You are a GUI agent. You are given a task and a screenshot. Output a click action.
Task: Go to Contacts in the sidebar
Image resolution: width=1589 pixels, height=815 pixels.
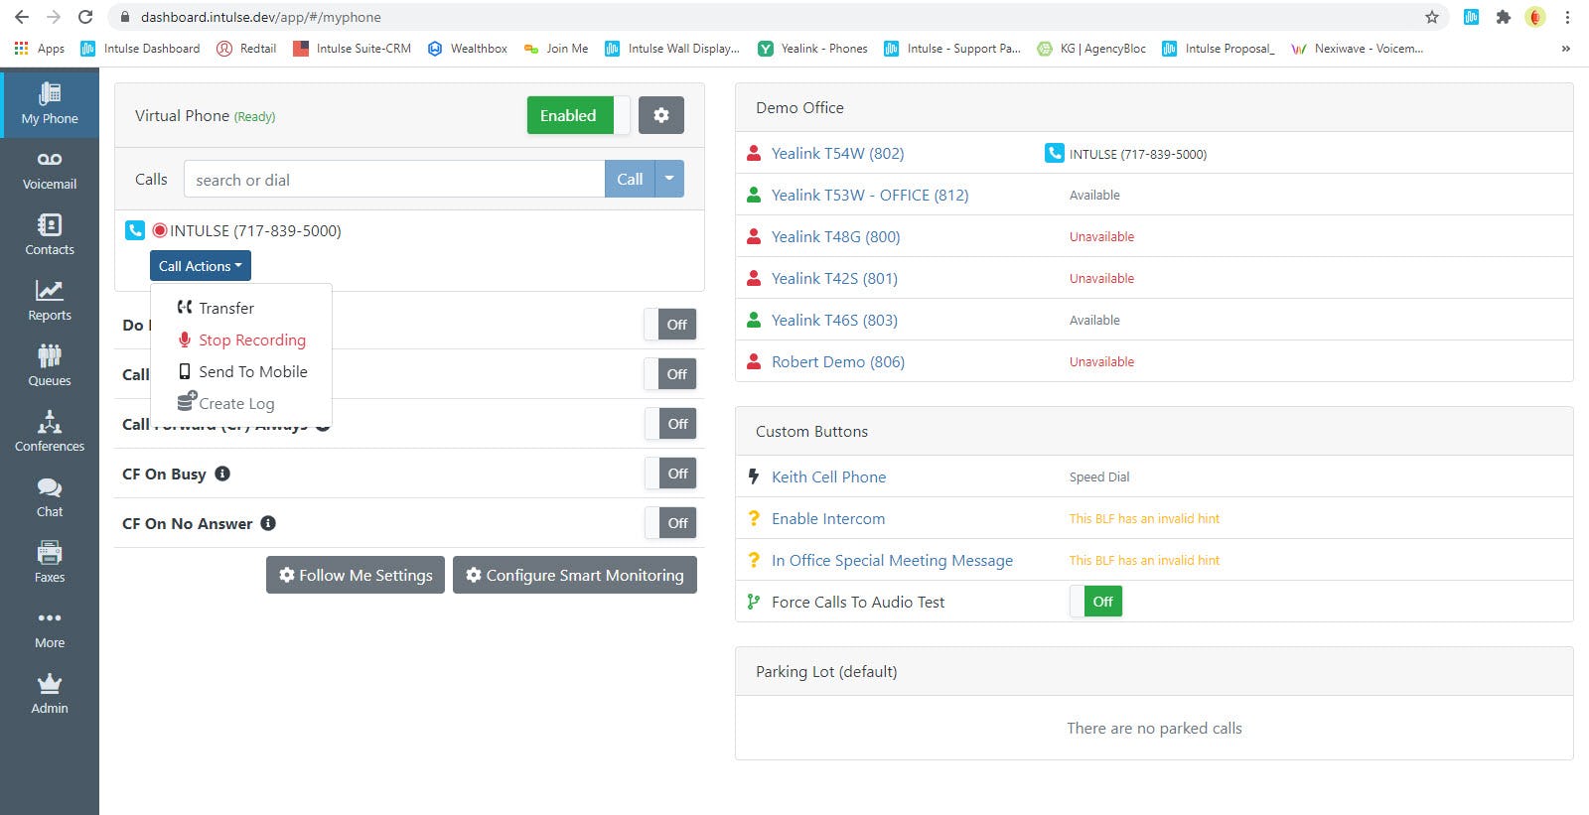(x=50, y=236)
